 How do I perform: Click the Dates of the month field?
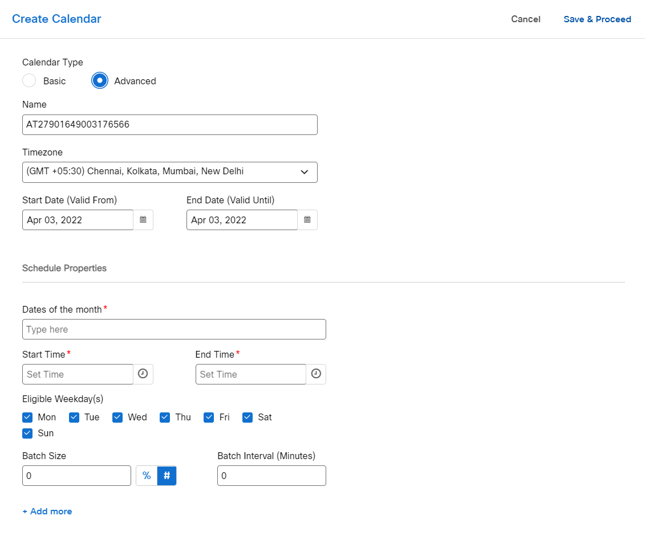point(174,329)
